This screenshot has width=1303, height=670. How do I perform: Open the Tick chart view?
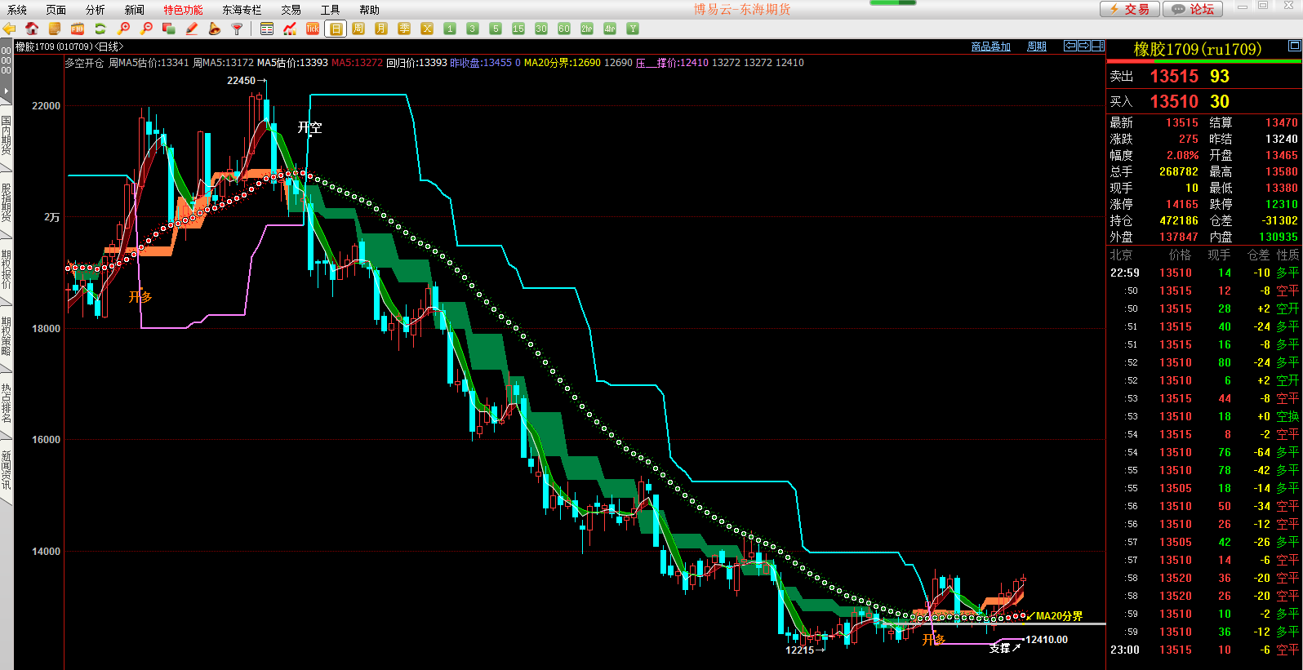313,29
